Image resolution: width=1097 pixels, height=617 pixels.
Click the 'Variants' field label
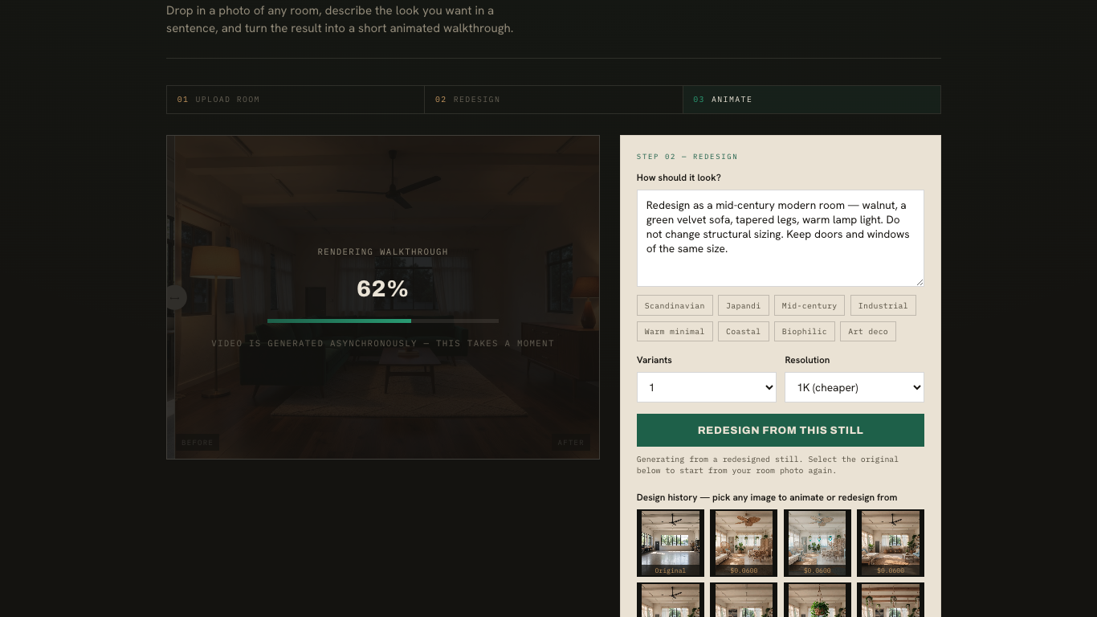[655, 360]
